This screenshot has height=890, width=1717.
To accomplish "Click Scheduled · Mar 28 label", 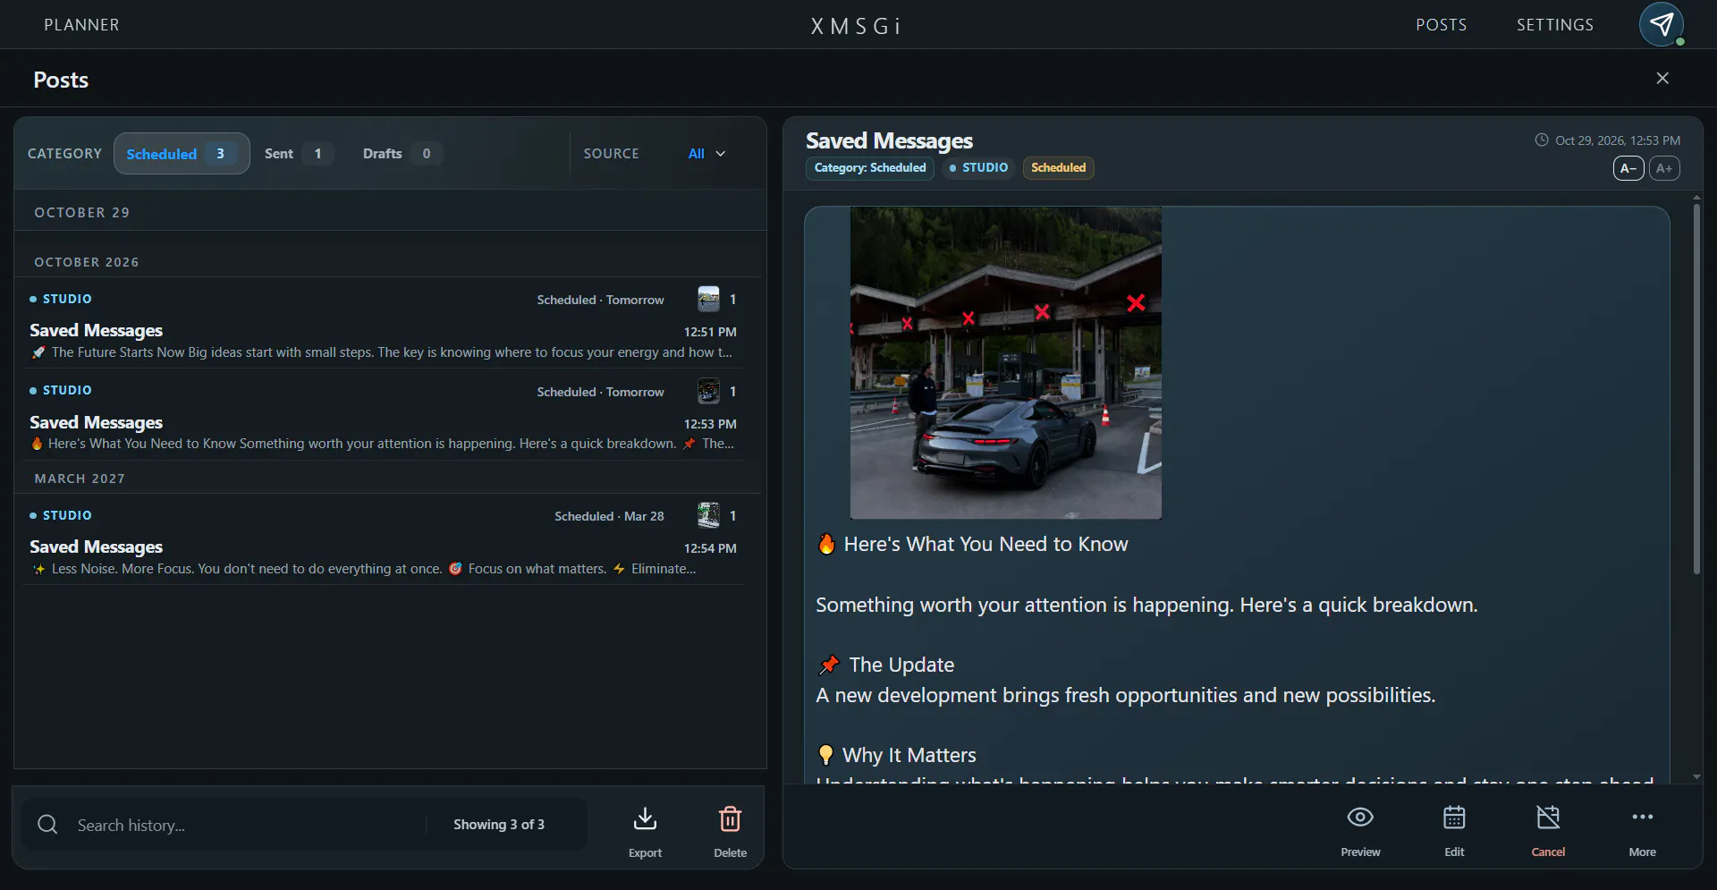I will coord(609,516).
